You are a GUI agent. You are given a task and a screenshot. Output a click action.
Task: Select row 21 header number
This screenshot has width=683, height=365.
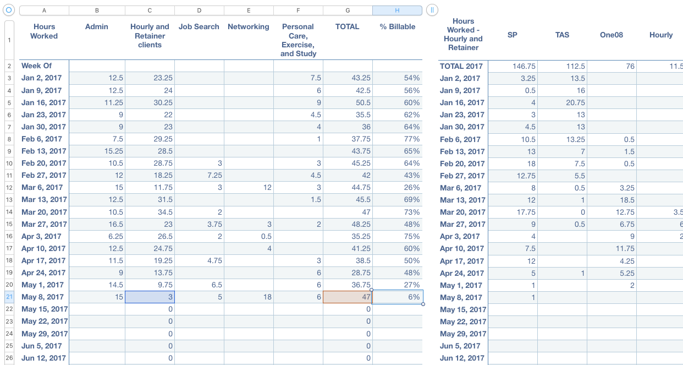click(x=9, y=297)
